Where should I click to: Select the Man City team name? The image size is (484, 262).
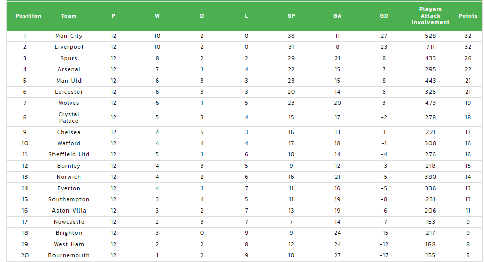tap(69, 36)
